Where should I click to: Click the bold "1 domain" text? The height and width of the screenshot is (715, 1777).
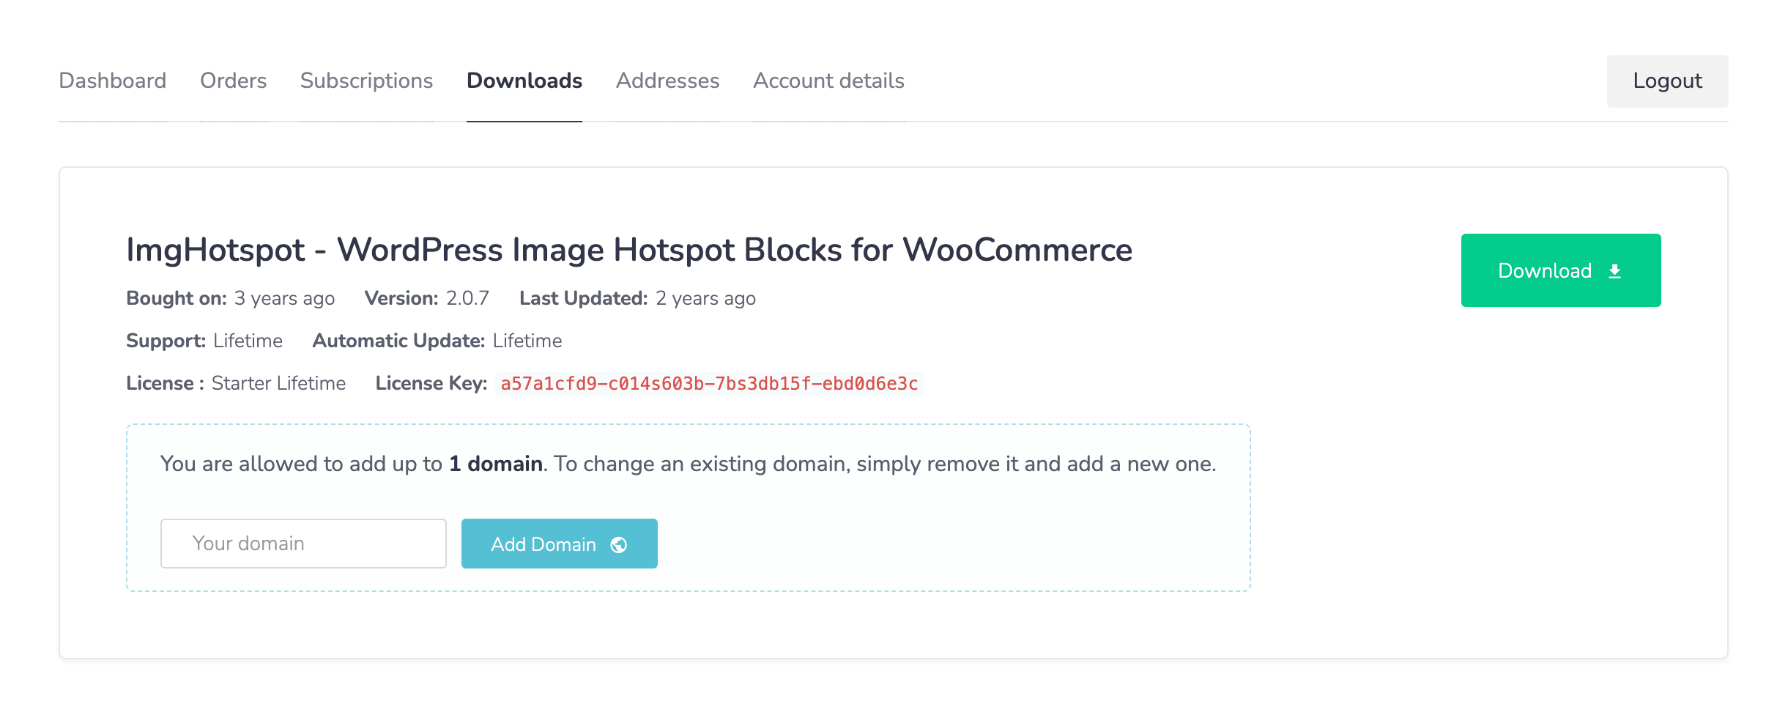coord(496,464)
